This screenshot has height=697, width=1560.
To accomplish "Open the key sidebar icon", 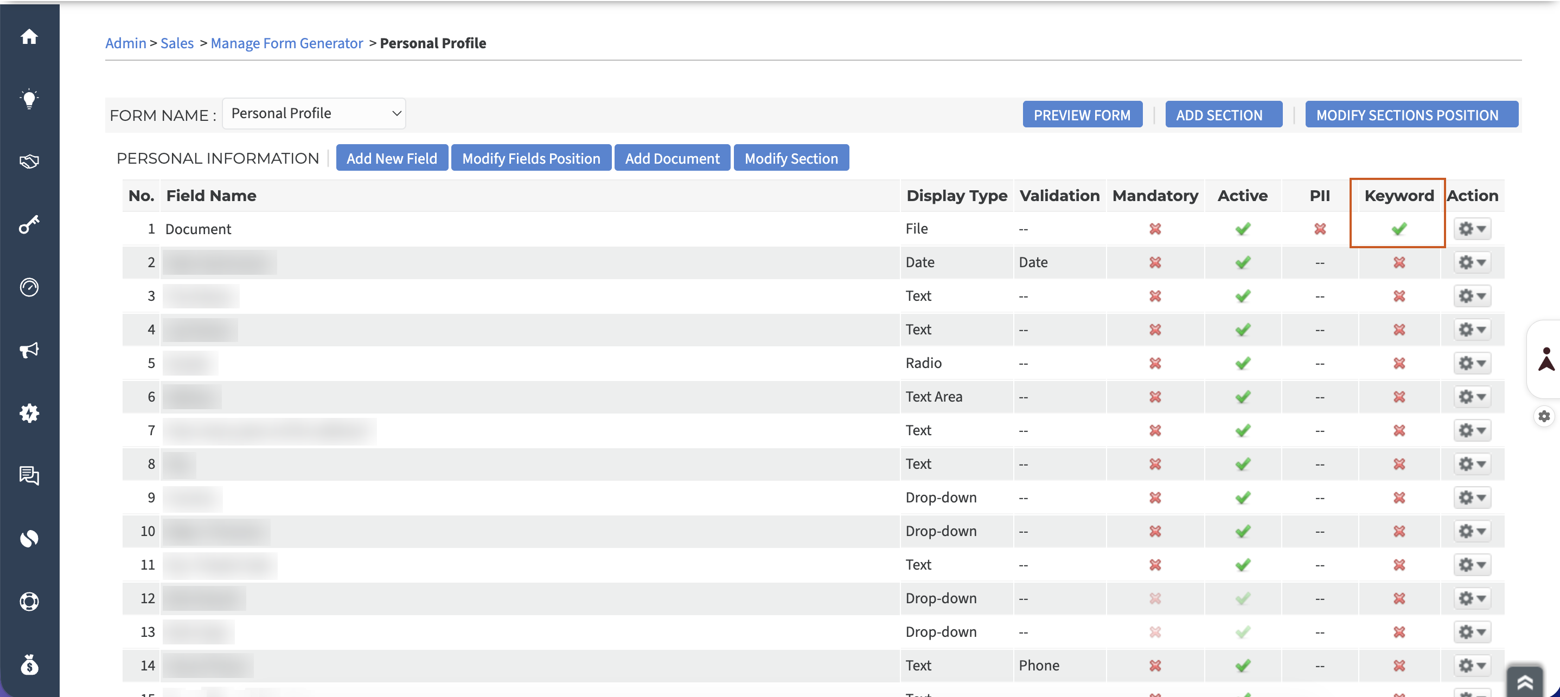I will (x=29, y=224).
